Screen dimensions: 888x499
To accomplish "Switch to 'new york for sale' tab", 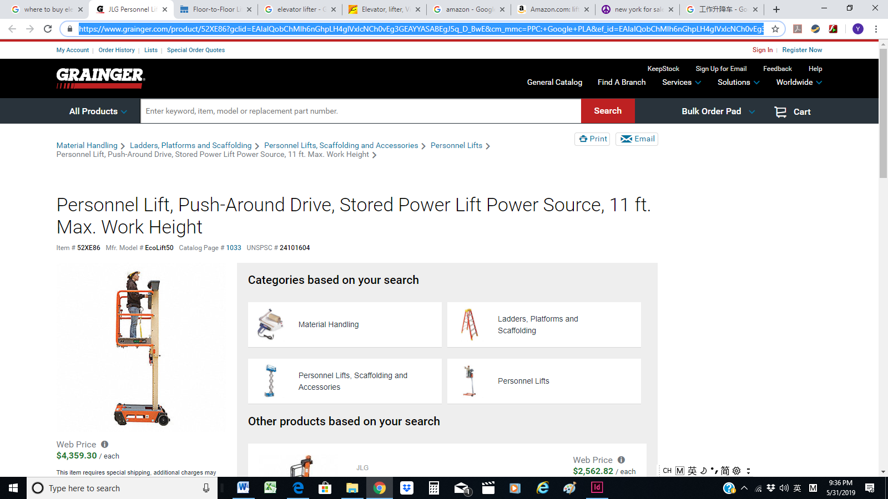I will 637,9.
